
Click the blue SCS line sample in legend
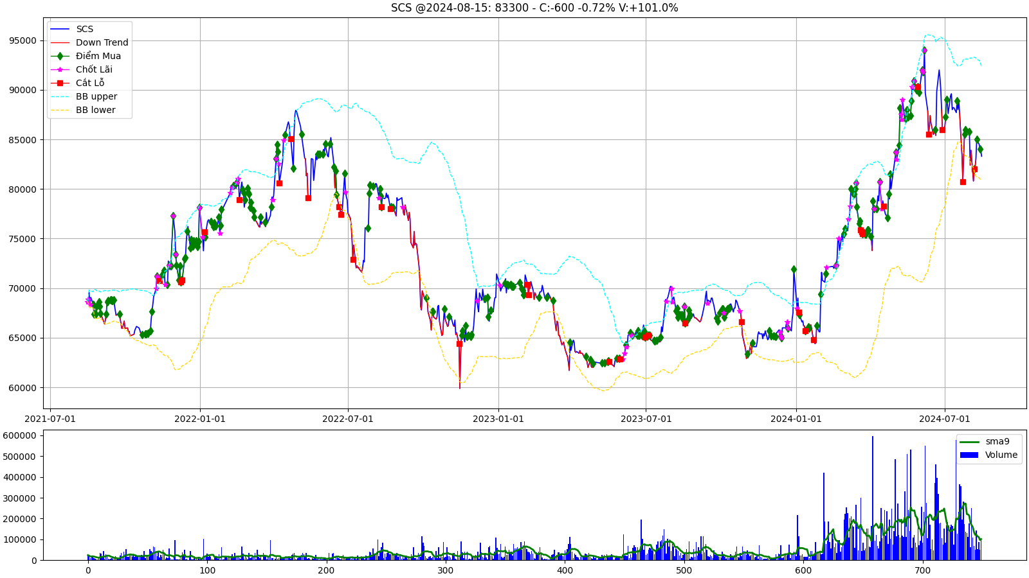coord(60,29)
